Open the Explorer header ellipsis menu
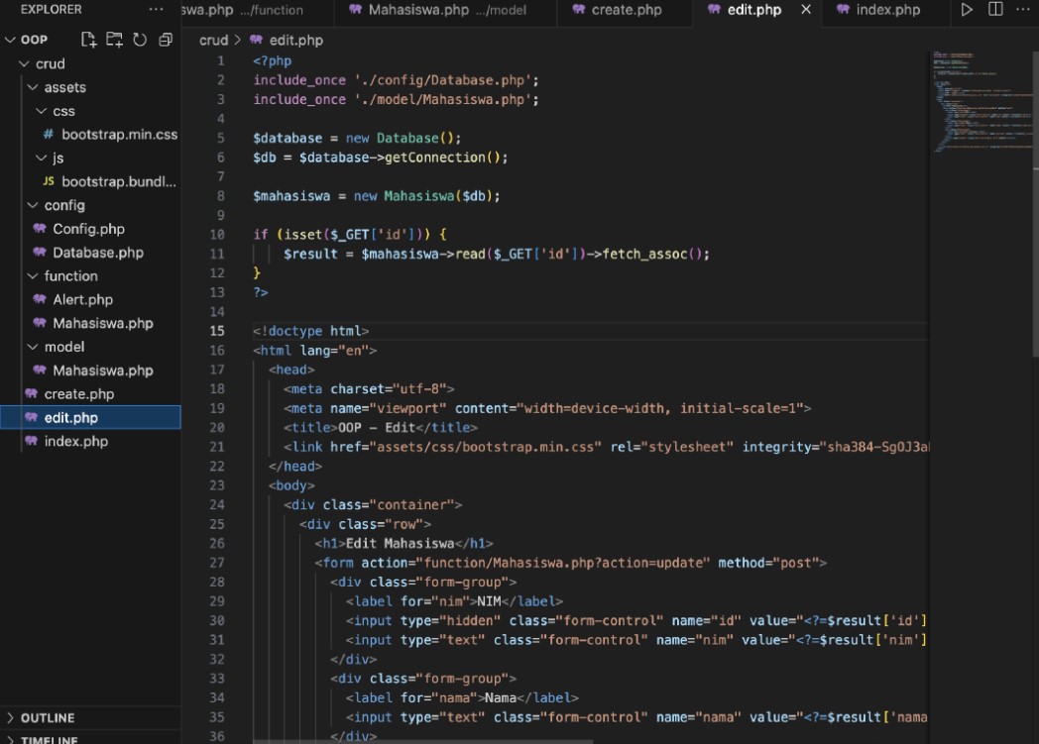 [156, 9]
